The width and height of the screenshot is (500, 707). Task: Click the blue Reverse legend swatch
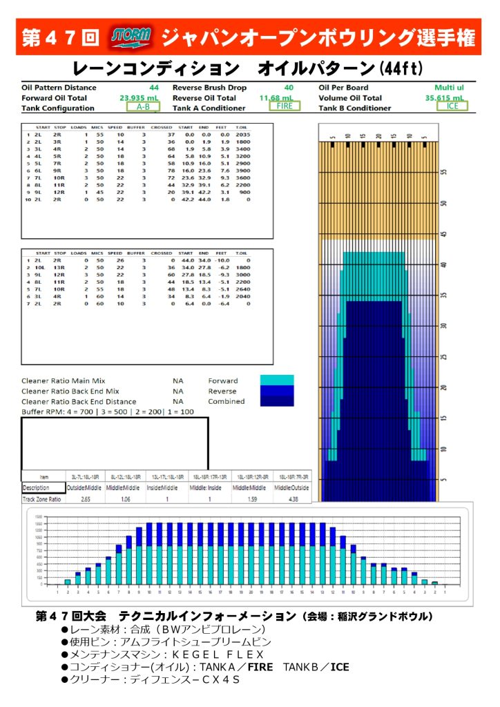(x=277, y=391)
